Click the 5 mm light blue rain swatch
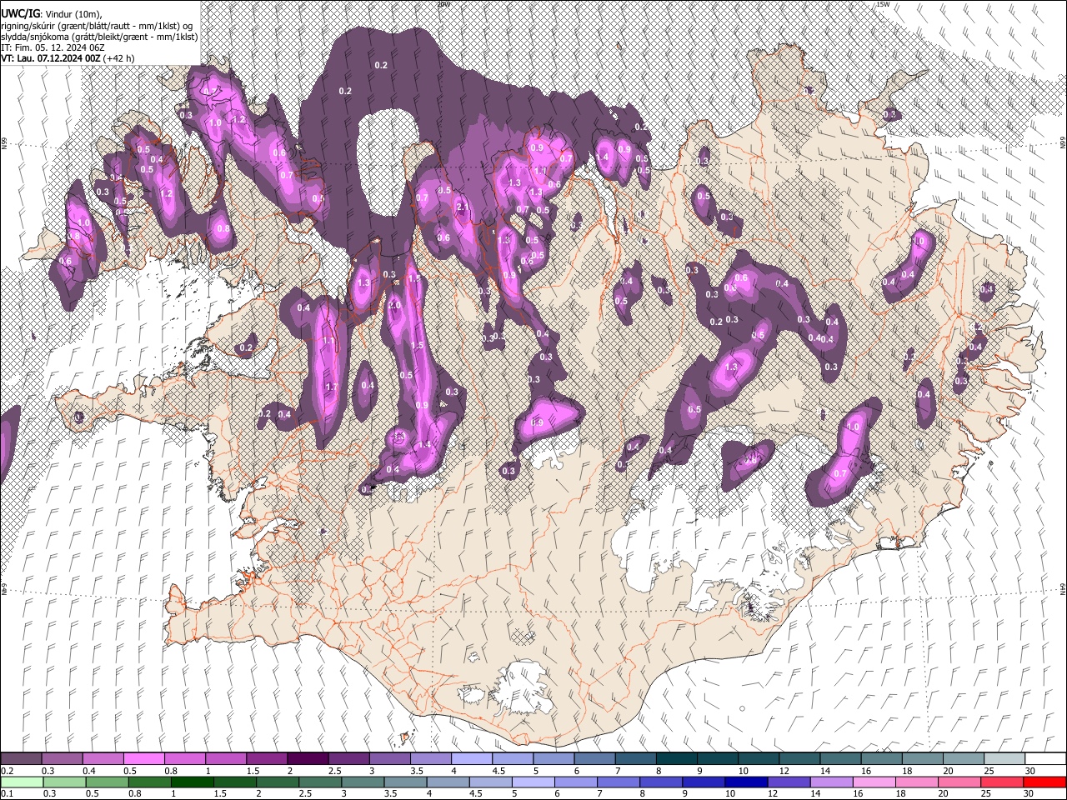 pyautogui.click(x=533, y=782)
